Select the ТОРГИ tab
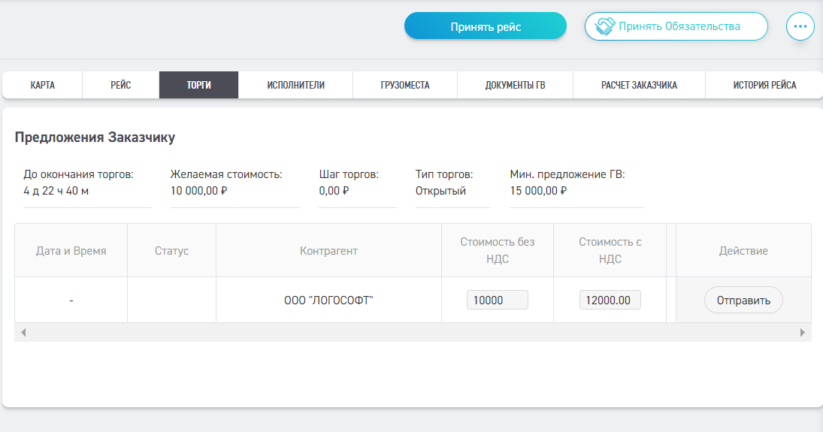This screenshot has width=823, height=432. pos(198,85)
